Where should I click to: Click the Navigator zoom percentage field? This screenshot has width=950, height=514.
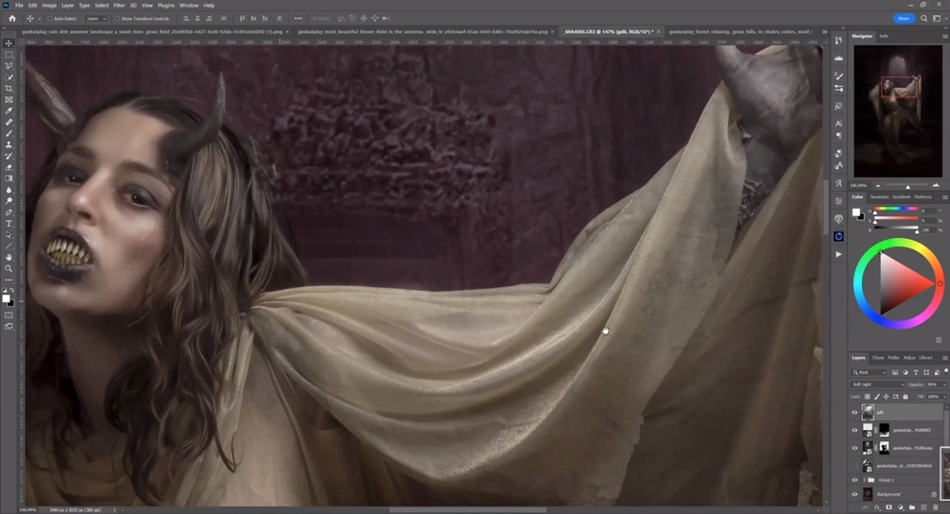pyautogui.click(x=858, y=185)
